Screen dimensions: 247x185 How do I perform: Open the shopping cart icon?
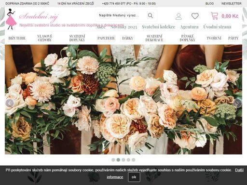[215, 16]
